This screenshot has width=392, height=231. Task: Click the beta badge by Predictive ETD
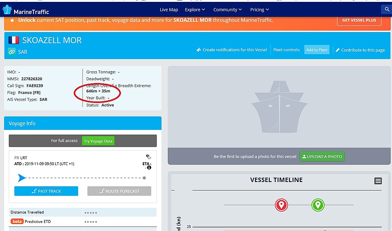[17, 221]
